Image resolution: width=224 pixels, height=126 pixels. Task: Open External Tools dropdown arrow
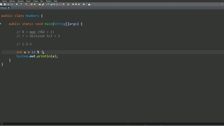[29, 4]
